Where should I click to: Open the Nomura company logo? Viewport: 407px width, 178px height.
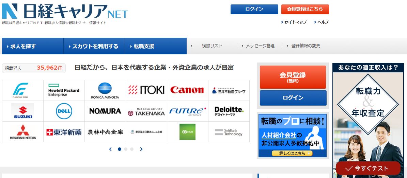click(105, 111)
